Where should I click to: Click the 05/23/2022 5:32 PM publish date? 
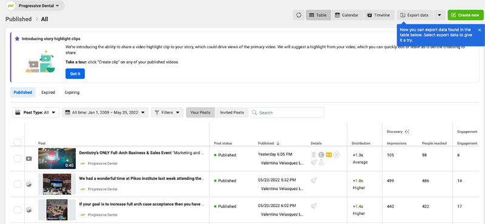277,180
